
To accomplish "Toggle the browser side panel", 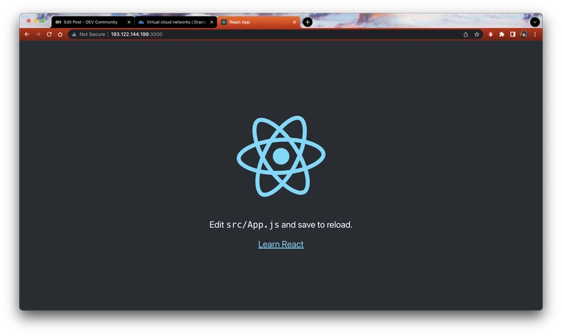I will [x=513, y=34].
